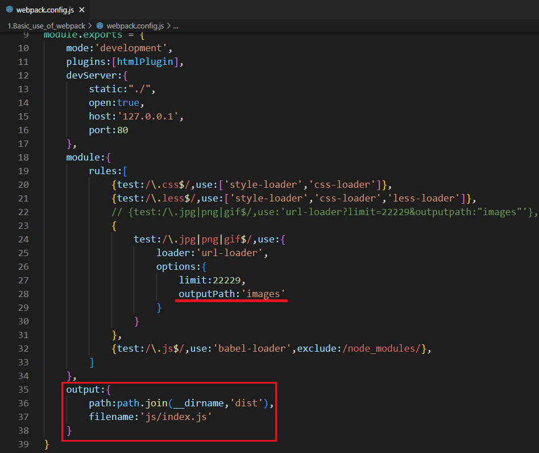This screenshot has width=539, height=453.
Task: Click the webpack file icon in tab
Action: (10, 10)
